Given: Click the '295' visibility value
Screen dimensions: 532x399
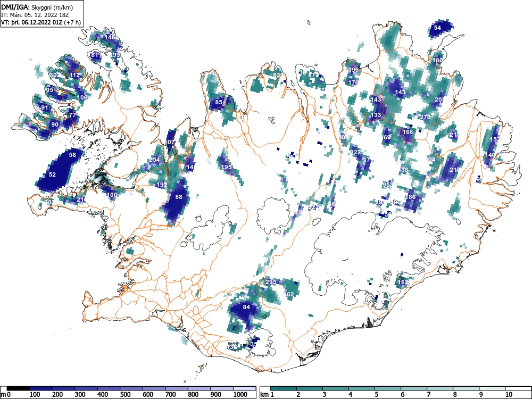Looking at the screenshot, I should pyautogui.click(x=271, y=282).
